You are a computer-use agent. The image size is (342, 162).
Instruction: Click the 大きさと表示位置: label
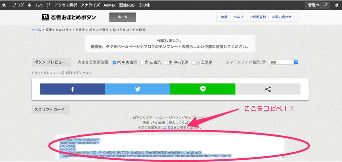(x=94, y=62)
